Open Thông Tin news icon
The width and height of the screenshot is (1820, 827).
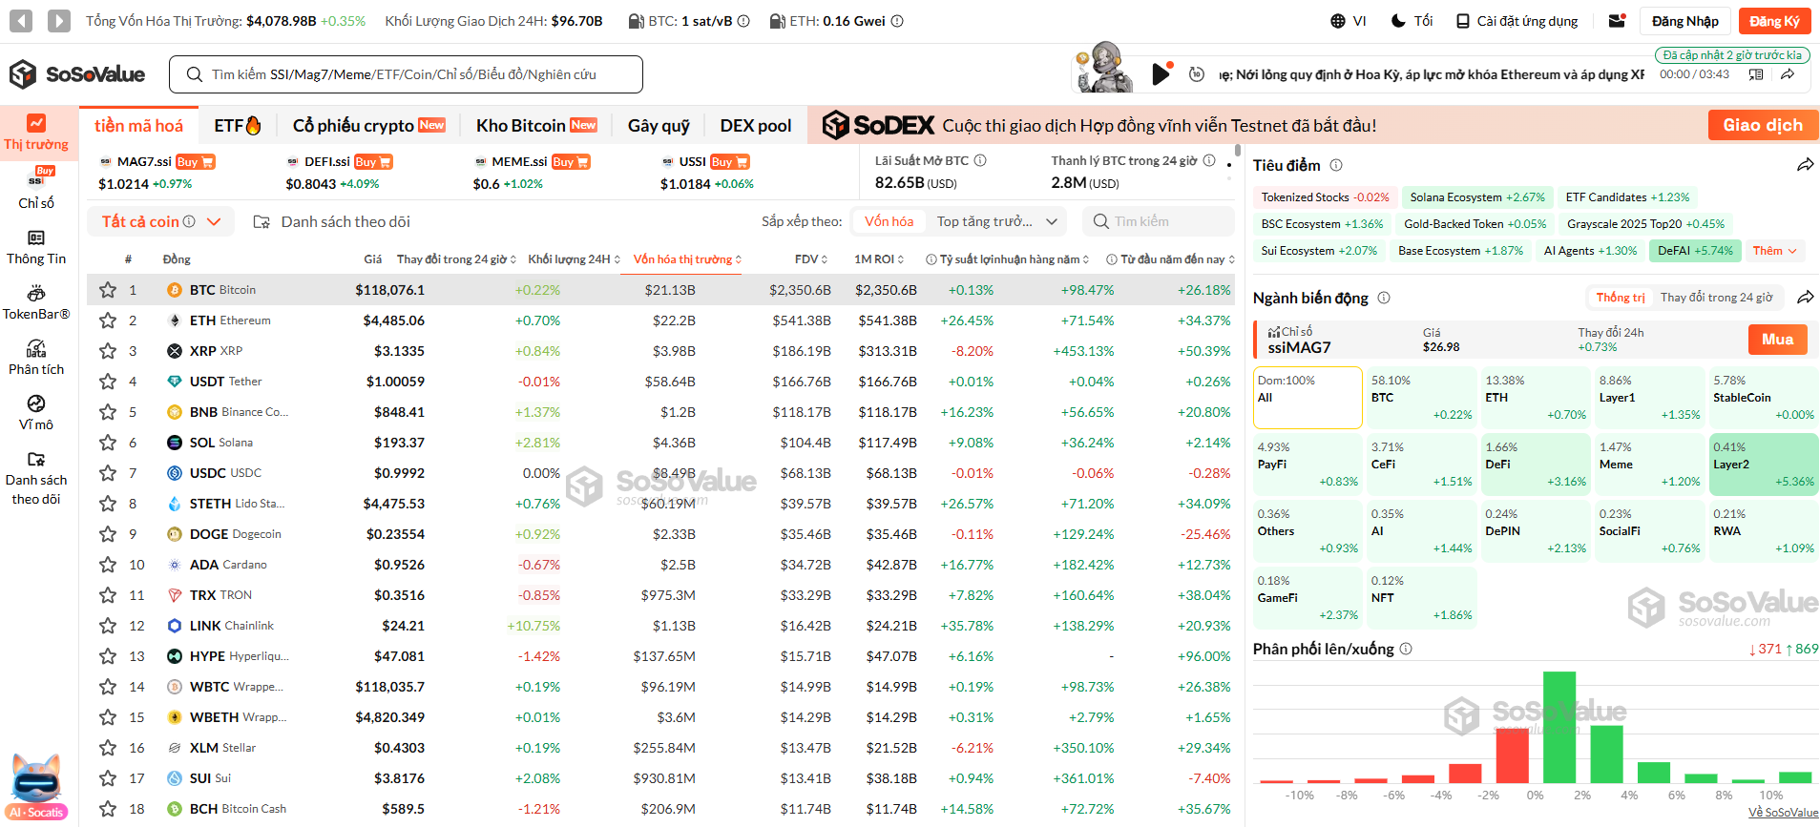tap(36, 238)
